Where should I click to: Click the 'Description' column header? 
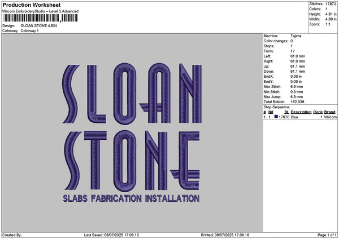[301, 112]
